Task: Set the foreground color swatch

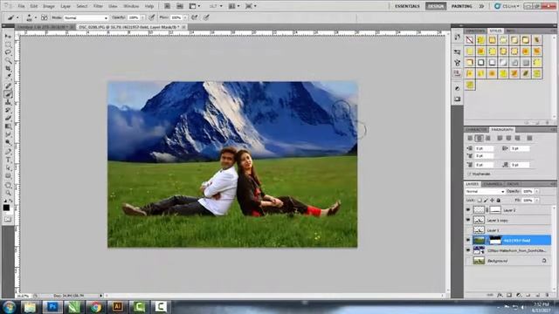Action: (x=6, y=208)
